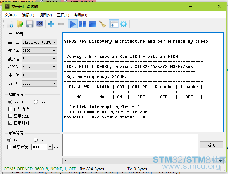Open the 帮助(H) menu
The width and height of the screenshot is (228, 174).
pyautogui.click(x=81, y=15)
